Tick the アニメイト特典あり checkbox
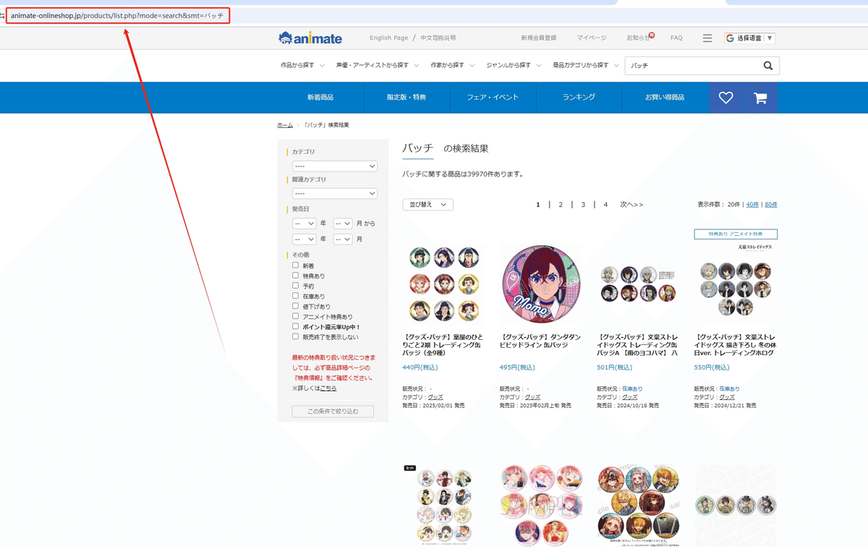This screenshot has height=549, width=868. pos(295,316)
